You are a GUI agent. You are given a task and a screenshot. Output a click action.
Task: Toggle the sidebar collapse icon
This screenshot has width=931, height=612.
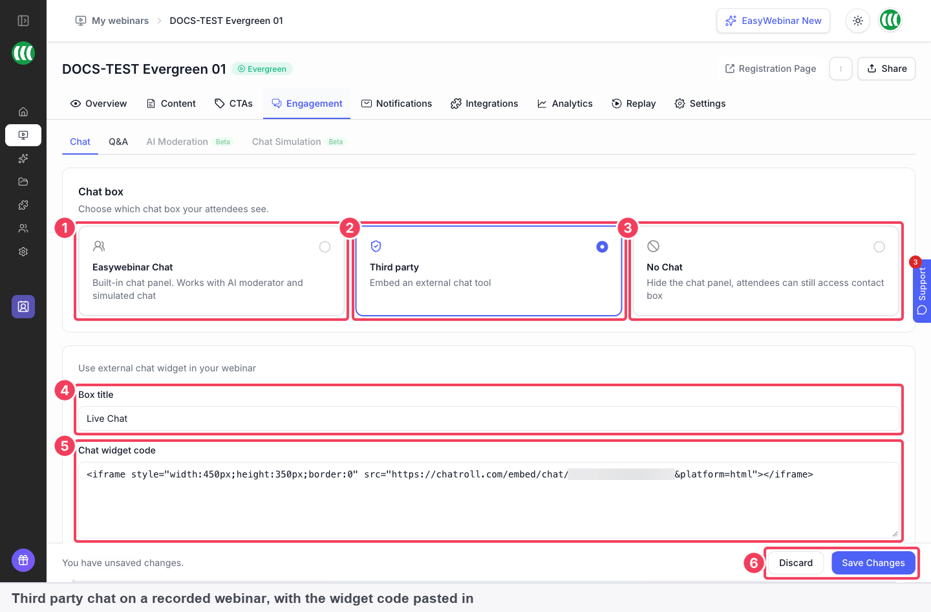pos(23,21)
